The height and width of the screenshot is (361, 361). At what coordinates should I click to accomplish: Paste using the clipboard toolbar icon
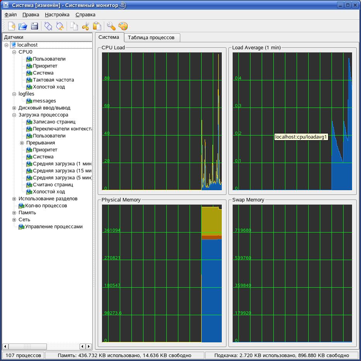97,26
